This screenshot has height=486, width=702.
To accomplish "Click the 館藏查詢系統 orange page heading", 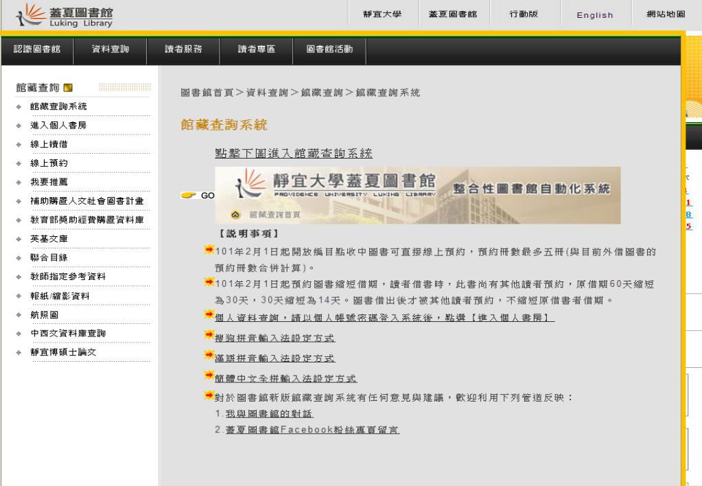I will coord(224,124).
